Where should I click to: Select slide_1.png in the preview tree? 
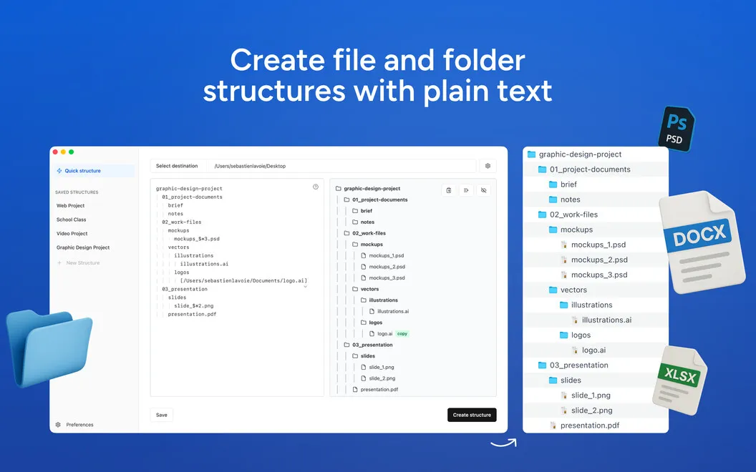pyautogui.click(x=382, y=367)
